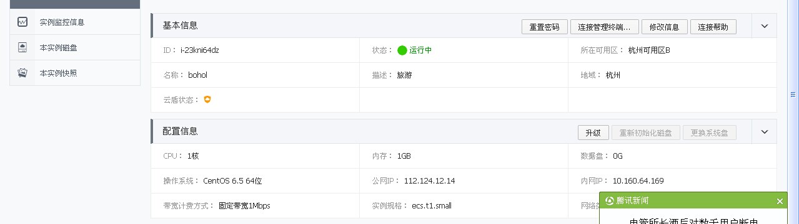
Task: Click the 更换系统盘 button
Action: click(x=710, y=133)
